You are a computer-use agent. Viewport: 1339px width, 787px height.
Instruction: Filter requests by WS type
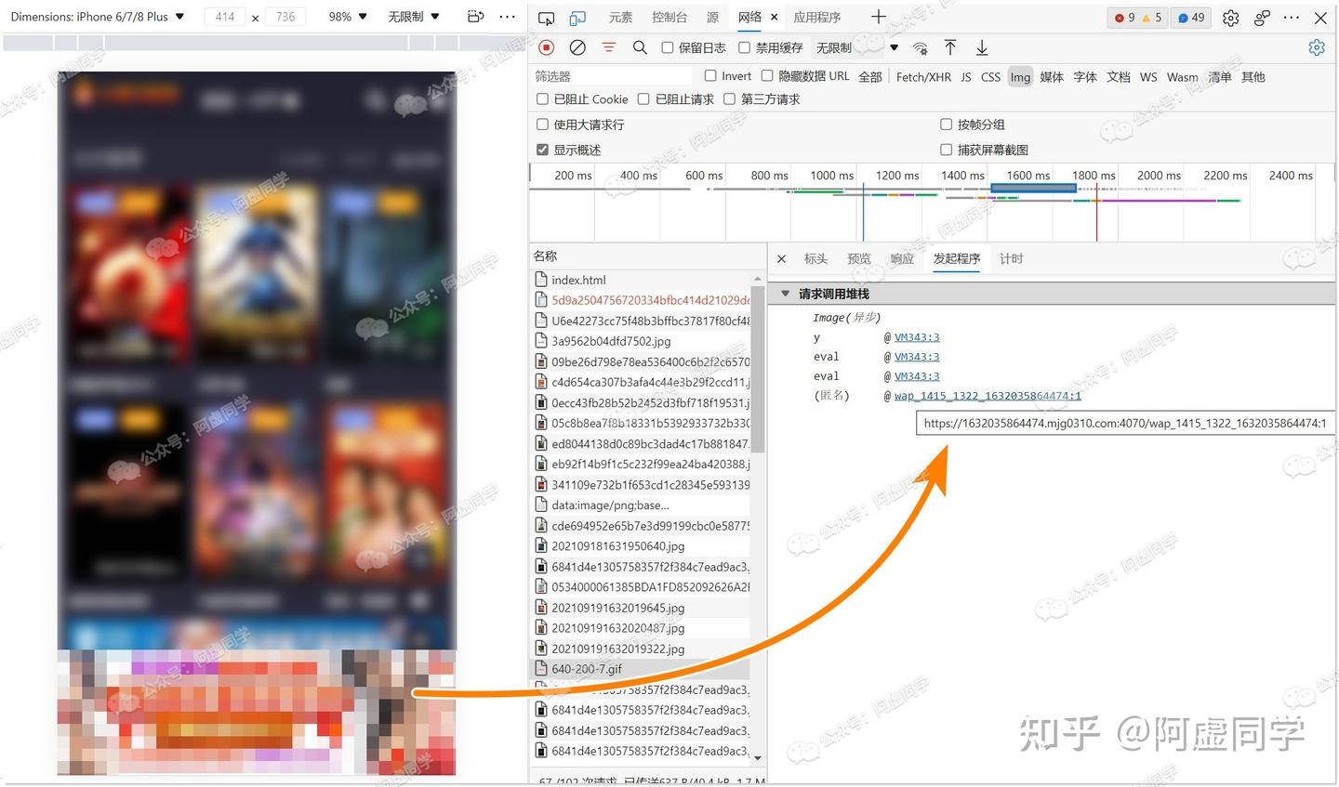click(1148, 77)
